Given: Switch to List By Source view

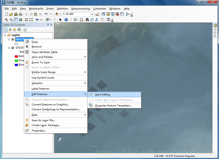Looking at the screenshot, I should (x=10, y=30).
